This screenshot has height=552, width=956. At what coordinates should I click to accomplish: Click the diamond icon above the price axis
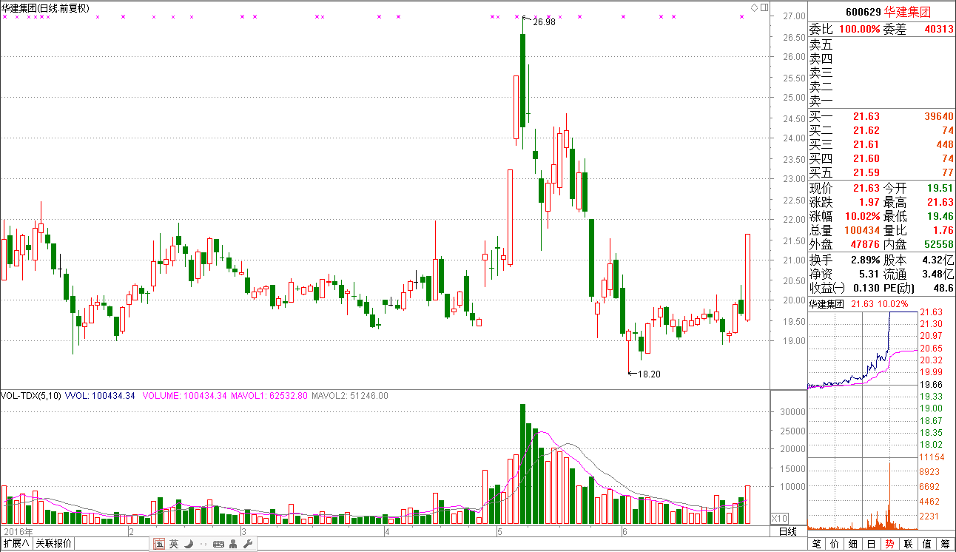pyautogui.click(x=754, y=7)
